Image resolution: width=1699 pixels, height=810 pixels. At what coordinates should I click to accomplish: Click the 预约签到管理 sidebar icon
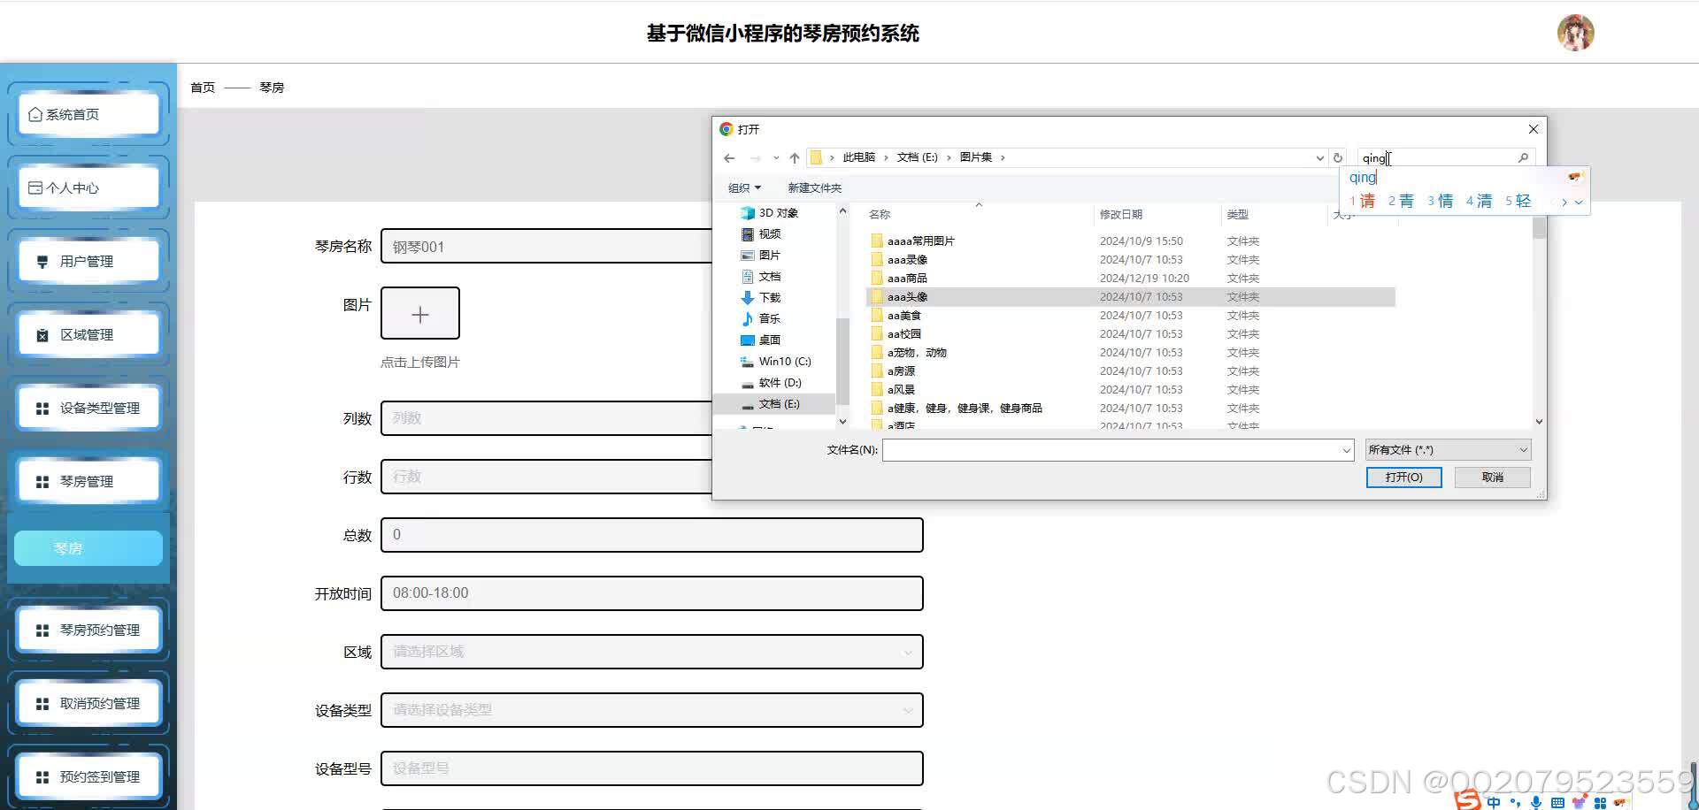tap(41, 776)
